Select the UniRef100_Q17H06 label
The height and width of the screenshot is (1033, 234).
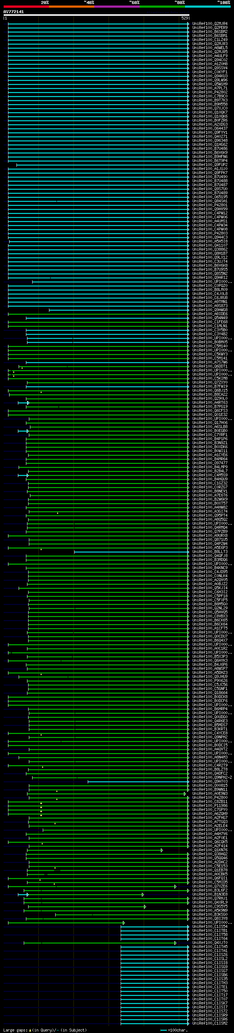[x=210, y=423]
